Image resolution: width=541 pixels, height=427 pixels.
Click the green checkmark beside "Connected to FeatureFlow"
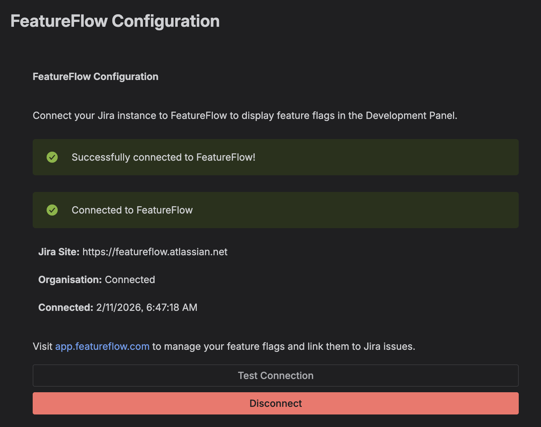tap(52, 210)
